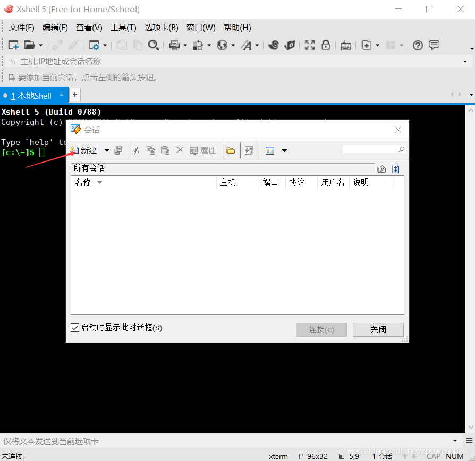
Task: Open the 查看(V) menu
Action: [x=89, y=28]
